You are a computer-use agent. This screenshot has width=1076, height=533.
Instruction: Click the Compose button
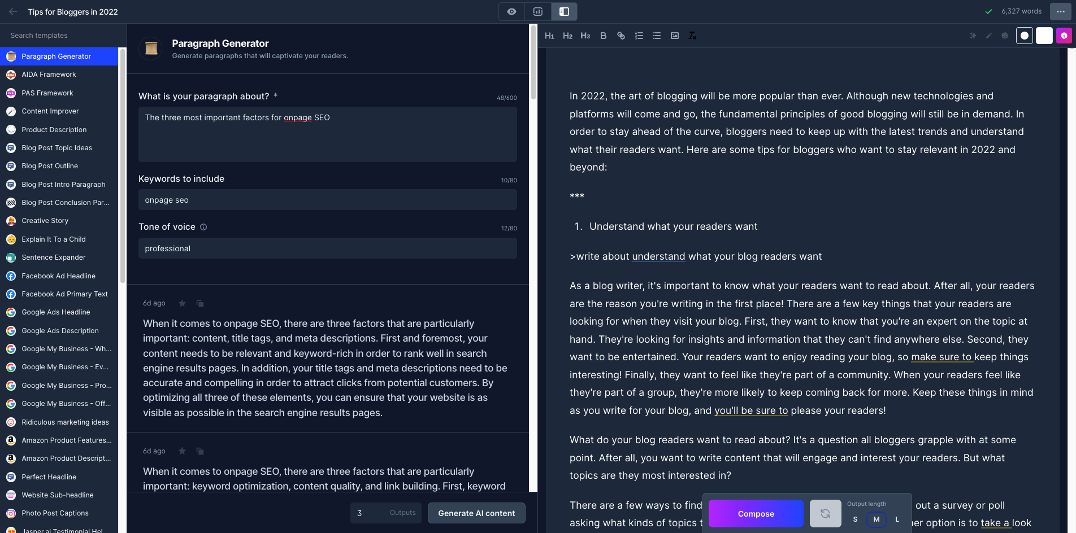756,514
